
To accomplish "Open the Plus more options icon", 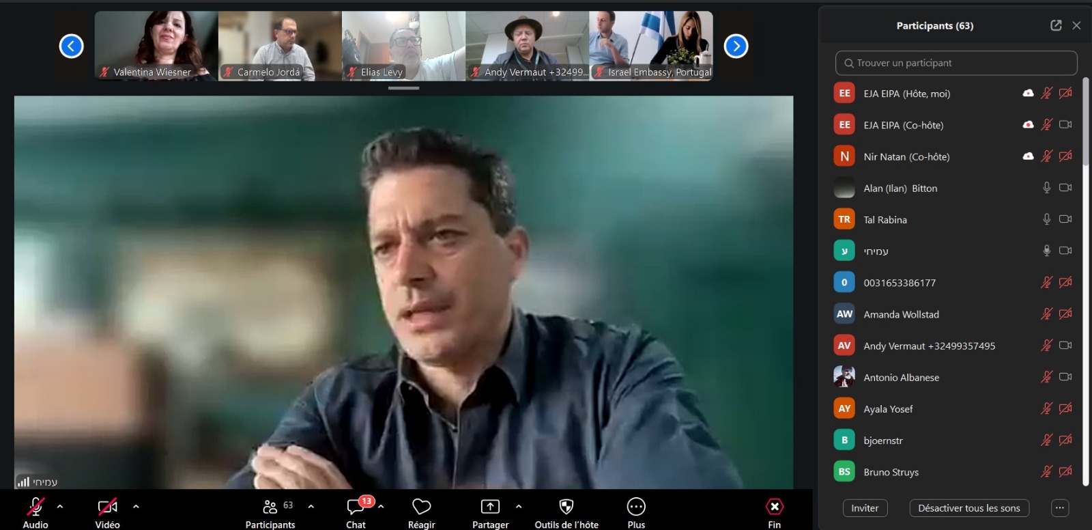I will pyautogui.click(x=636, y=507).
